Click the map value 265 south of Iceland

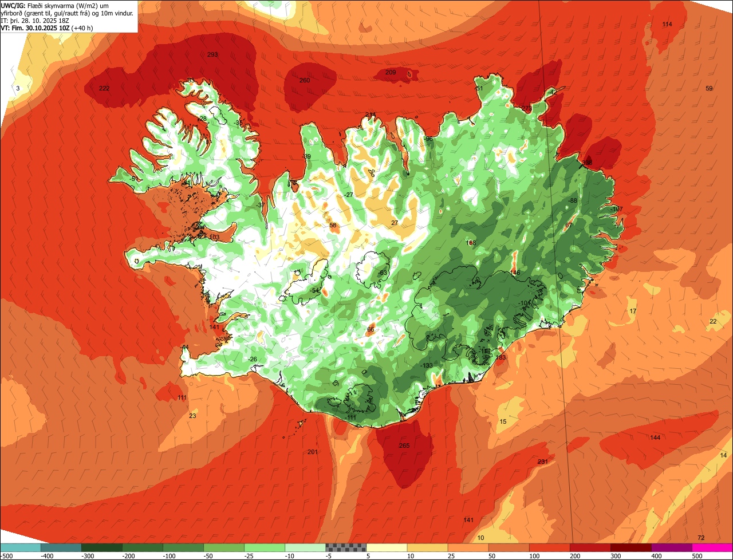tap(404, 445)
